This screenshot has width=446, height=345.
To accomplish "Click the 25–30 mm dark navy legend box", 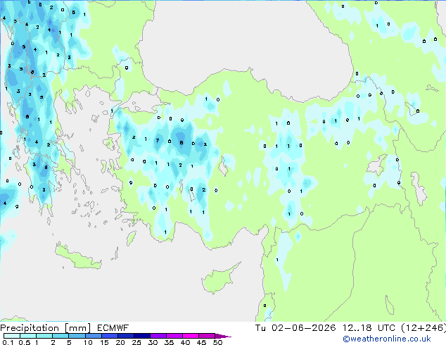I will pyautogui.click(x=142, y=336).
